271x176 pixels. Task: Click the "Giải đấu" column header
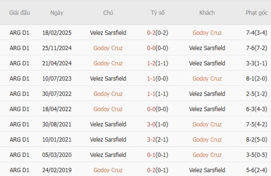point(19,13)
